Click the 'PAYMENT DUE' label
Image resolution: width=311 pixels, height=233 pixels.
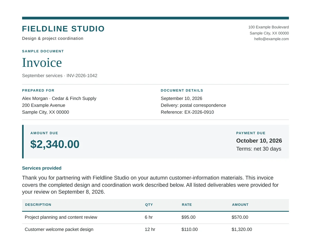click(251, 133)
